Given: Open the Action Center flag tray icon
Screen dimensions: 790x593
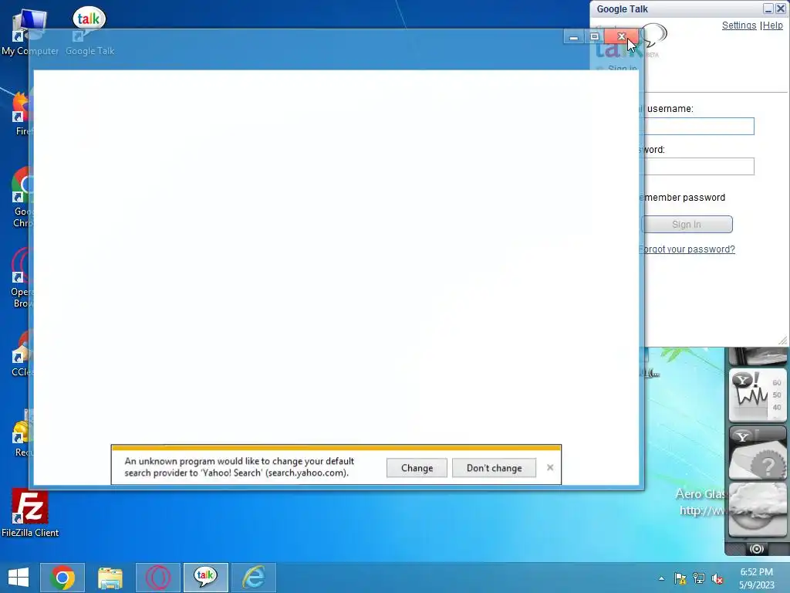Looking at the screenshot, I should click(x=680, y=578).
